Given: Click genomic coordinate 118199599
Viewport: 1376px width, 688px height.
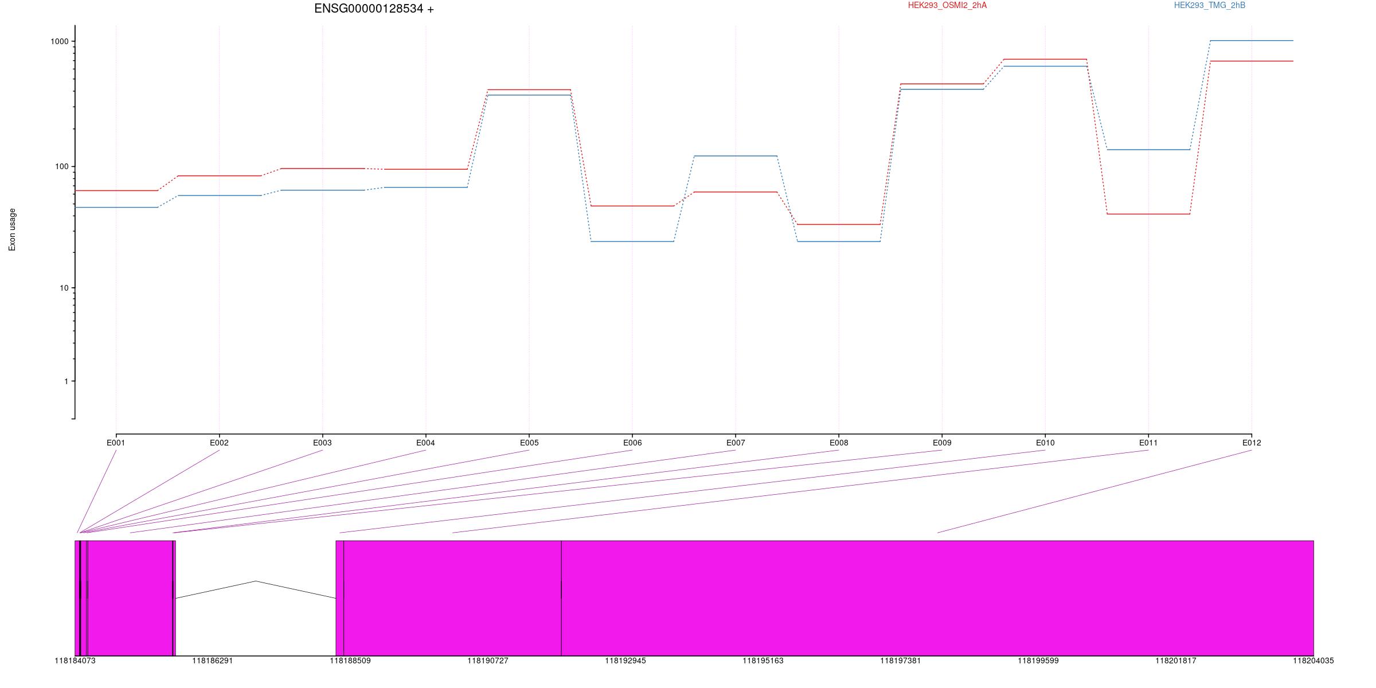Looking at the screenshot, I should coord(1038,661).
